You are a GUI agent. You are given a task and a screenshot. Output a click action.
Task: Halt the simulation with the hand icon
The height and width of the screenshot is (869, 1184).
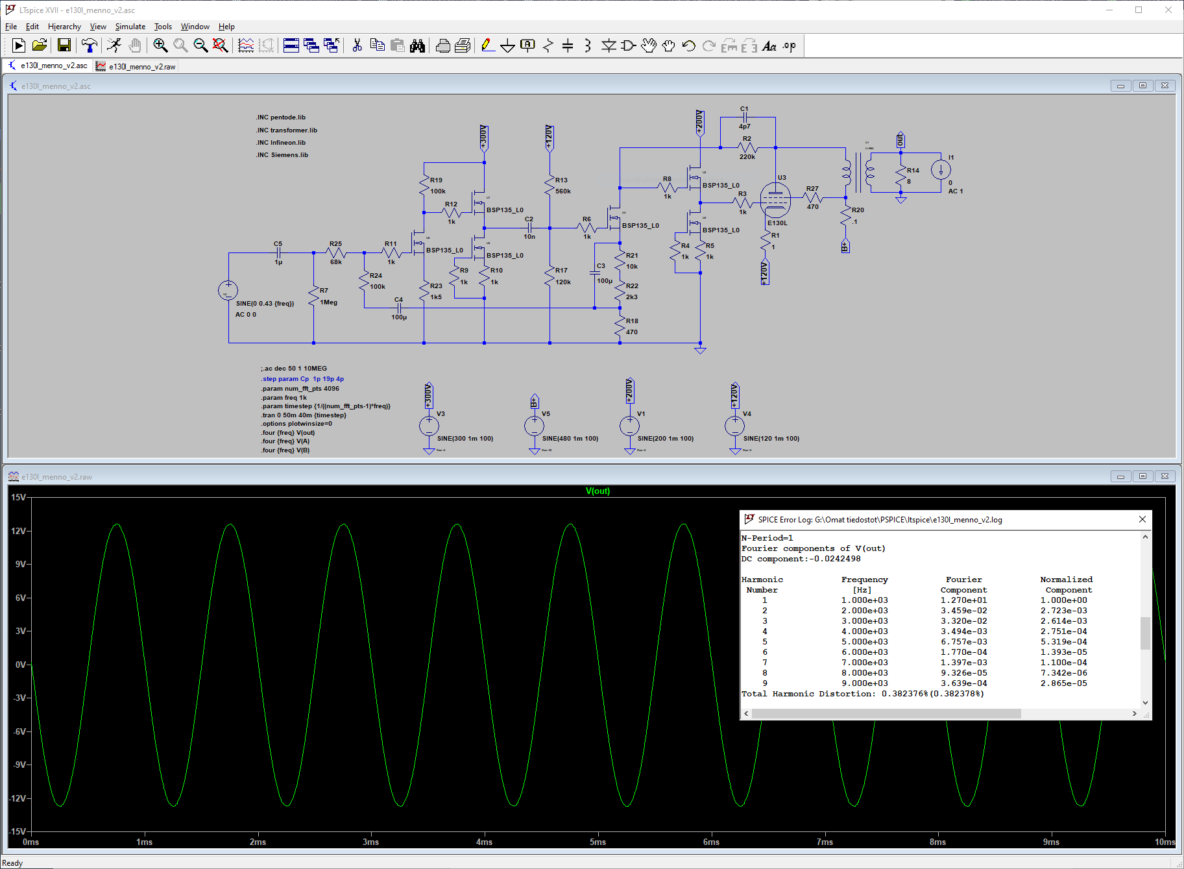tap(135, 45)
